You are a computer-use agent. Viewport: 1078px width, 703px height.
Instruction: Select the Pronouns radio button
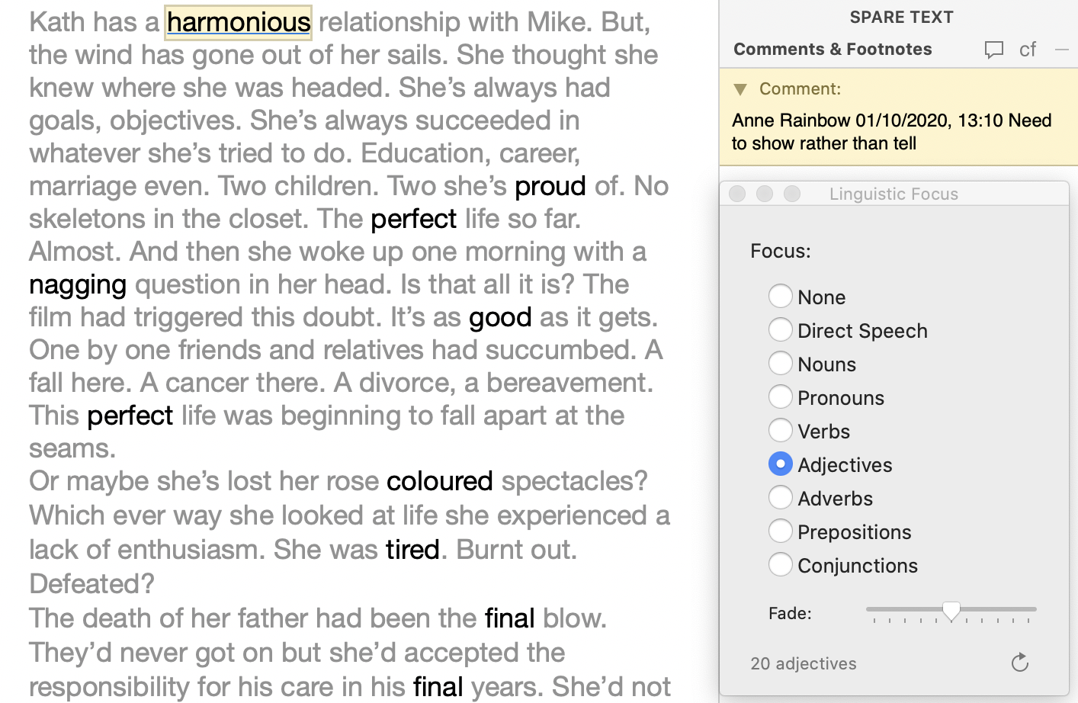(x=781, y=396)
